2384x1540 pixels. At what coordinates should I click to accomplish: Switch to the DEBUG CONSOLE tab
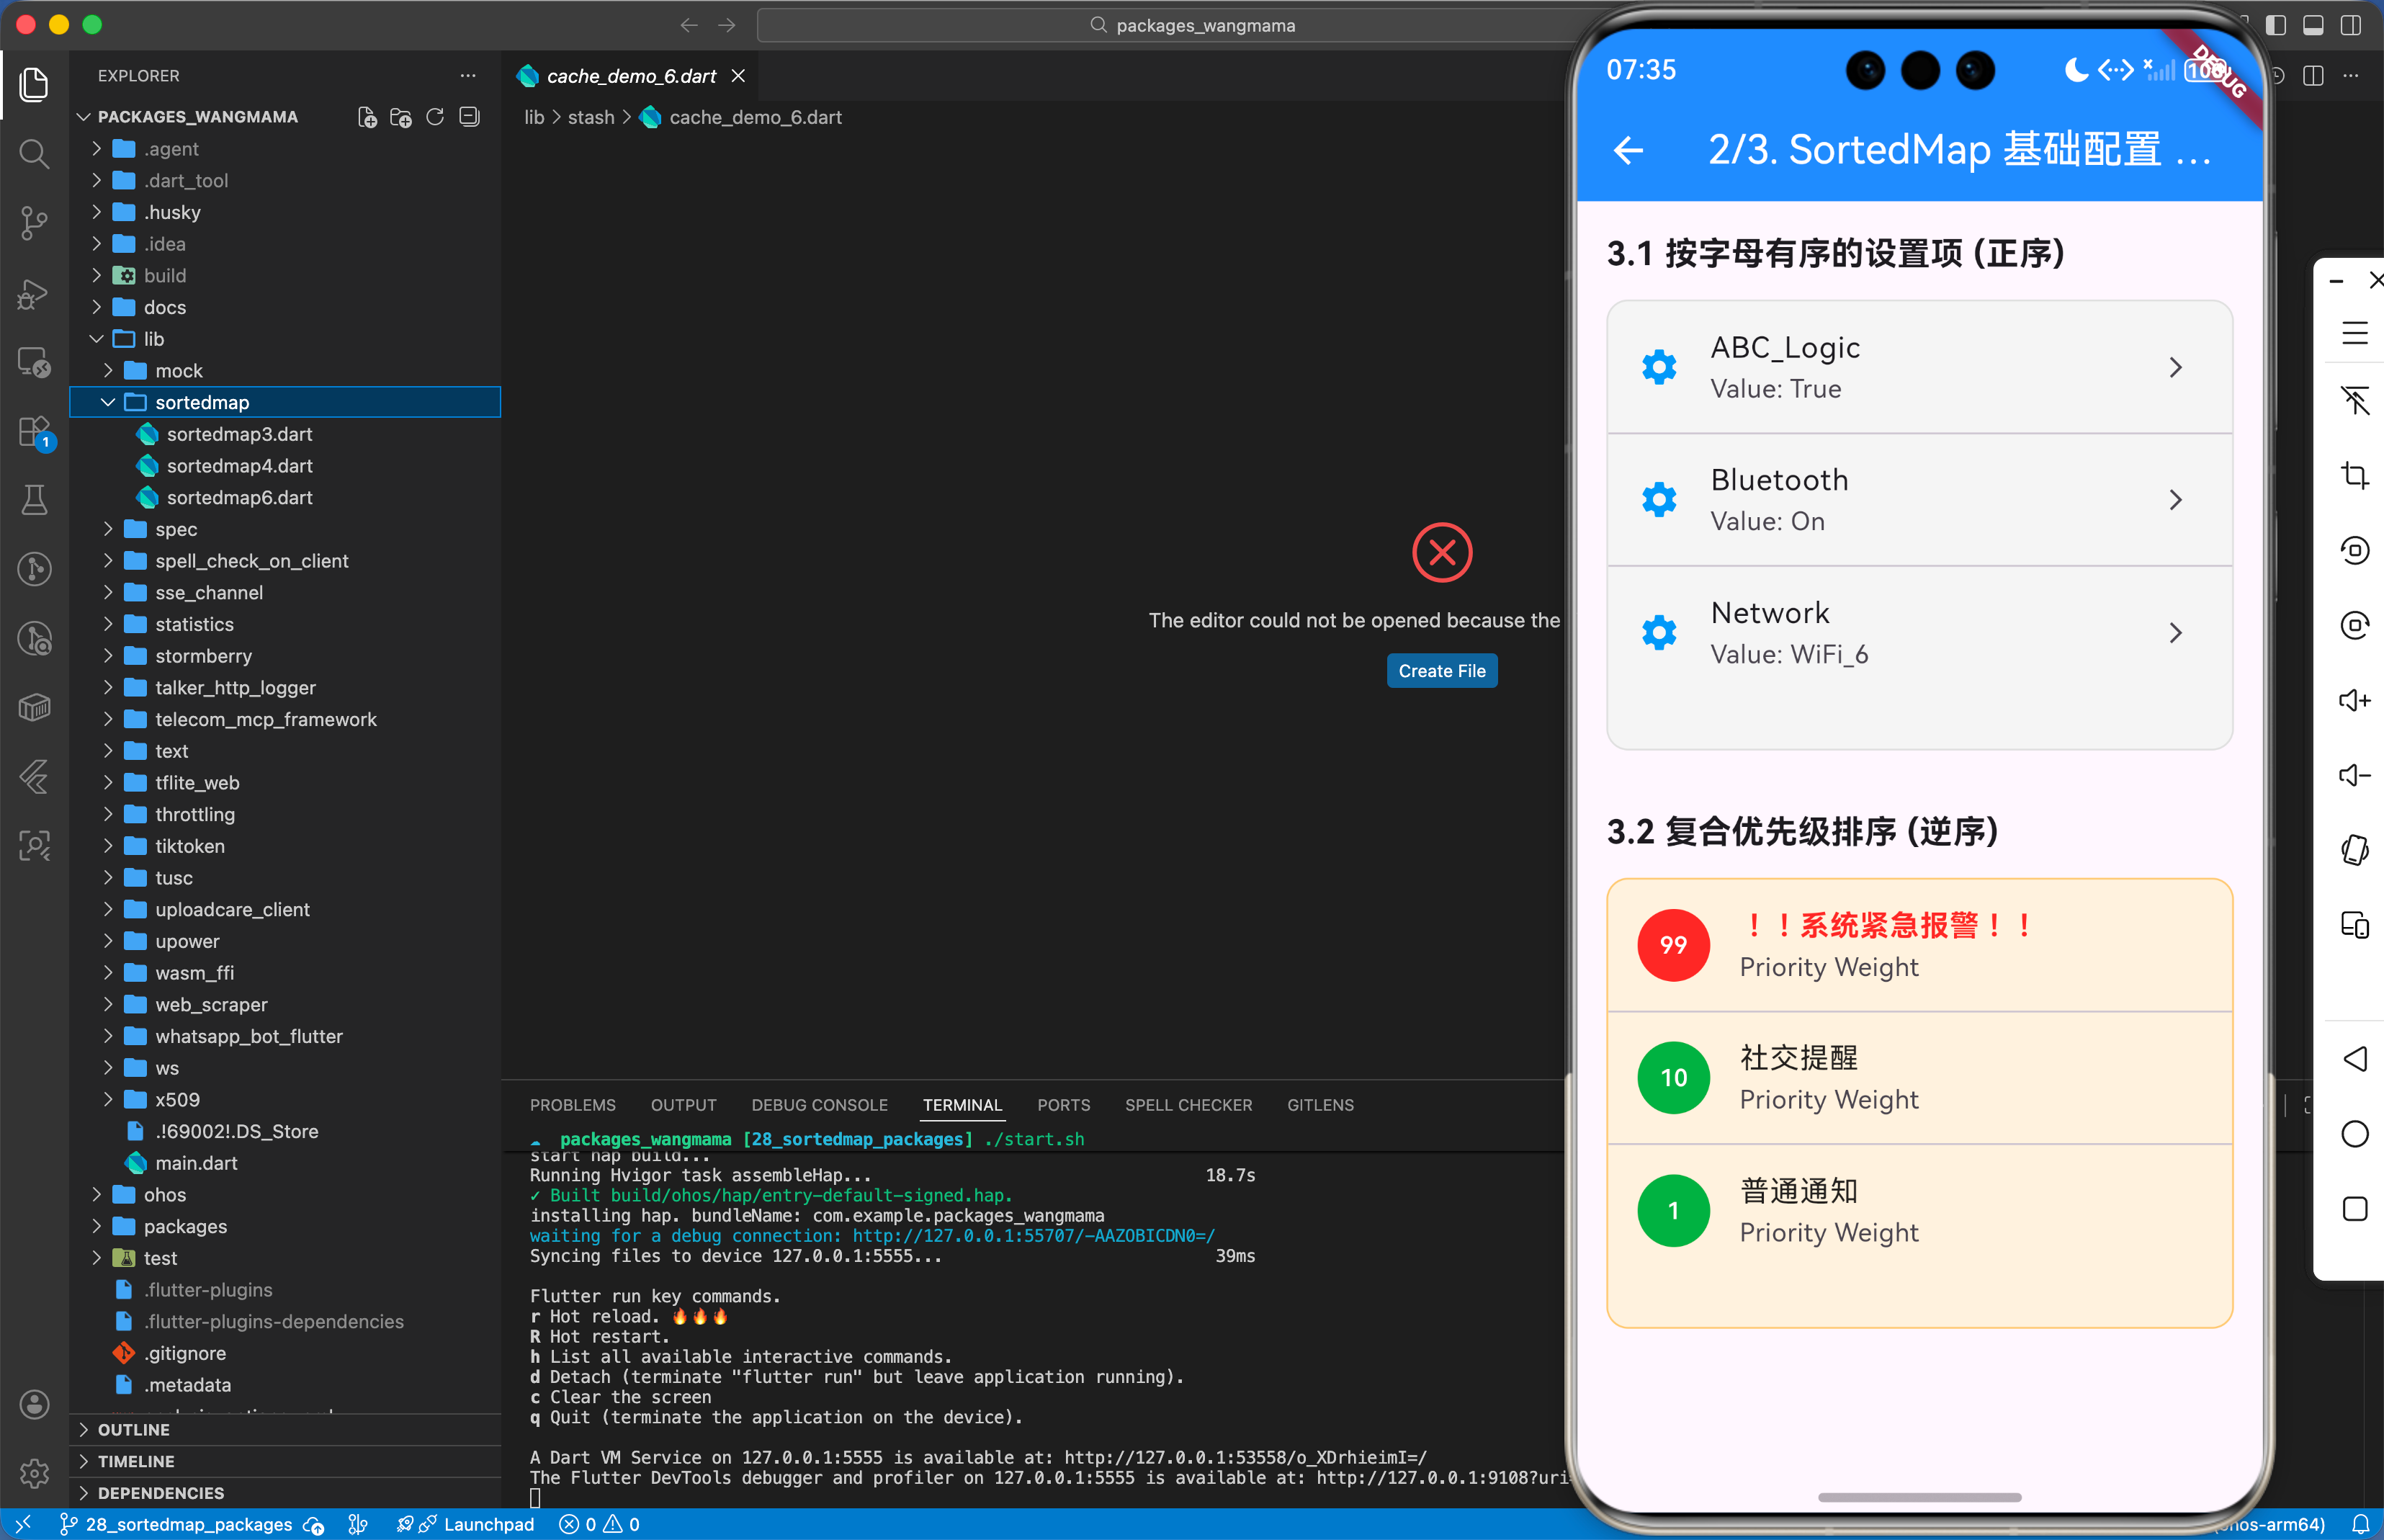point(819,1105)
